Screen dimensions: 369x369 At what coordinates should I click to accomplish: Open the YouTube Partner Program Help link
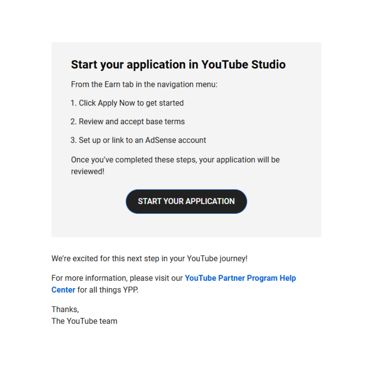[x=240, y=278]
